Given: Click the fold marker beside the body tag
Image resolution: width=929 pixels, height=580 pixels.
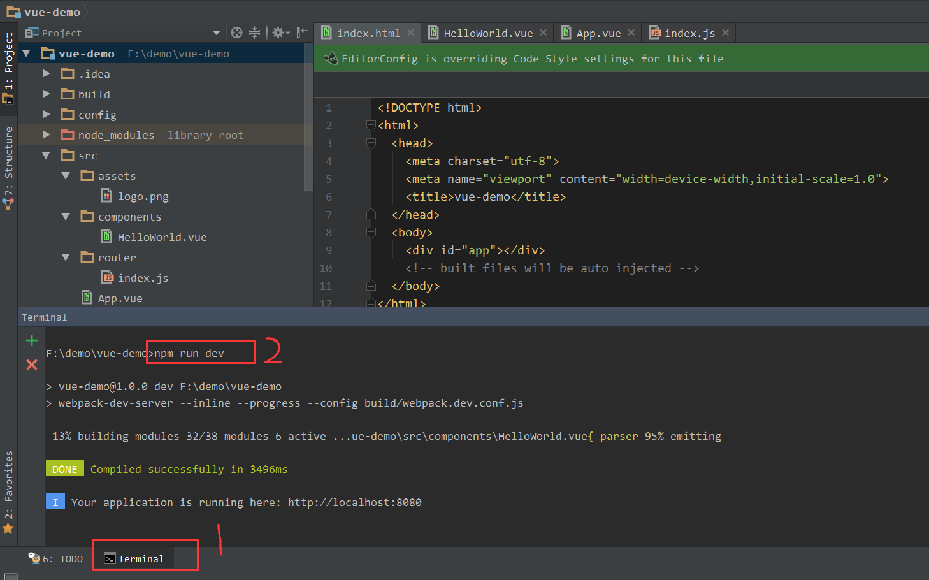Looking at the screenshot, I should click(371, 233).
